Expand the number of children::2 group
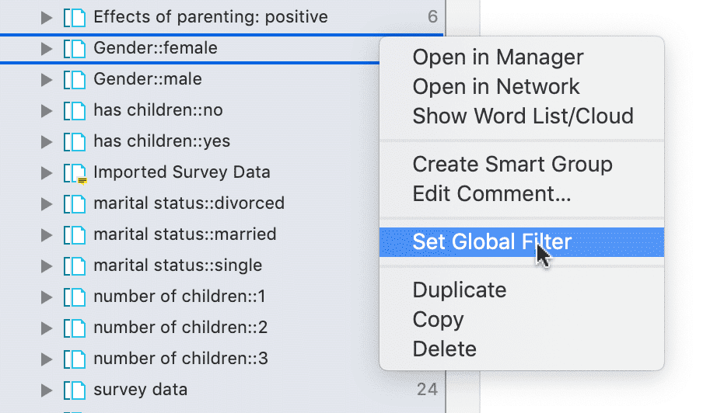The width and height of the screenshot is (703, 413). (x=46, y=328)
